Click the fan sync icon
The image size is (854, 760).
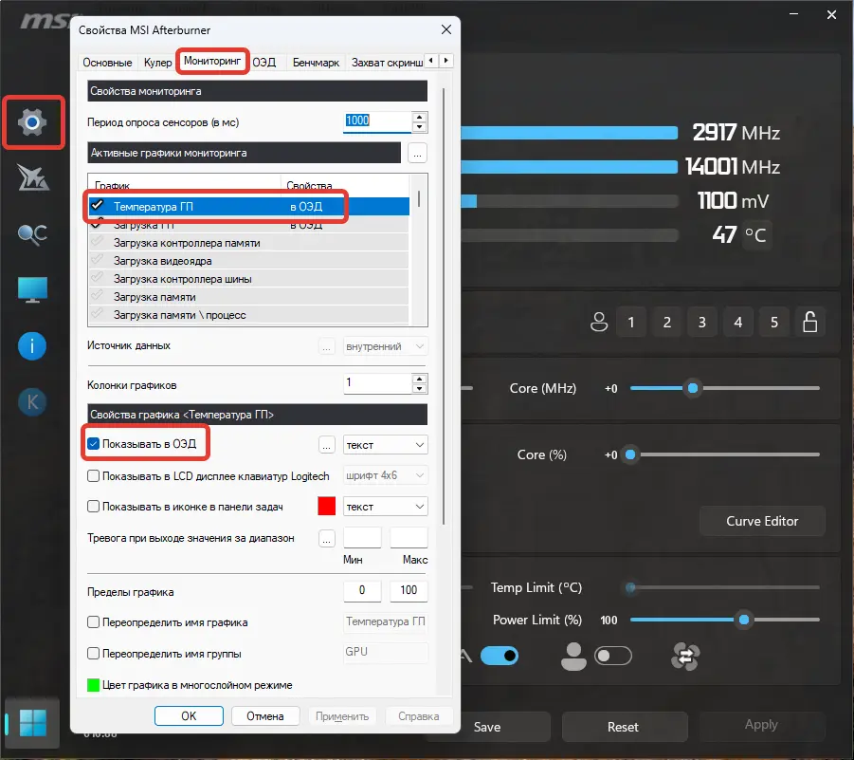pos(685,656)
